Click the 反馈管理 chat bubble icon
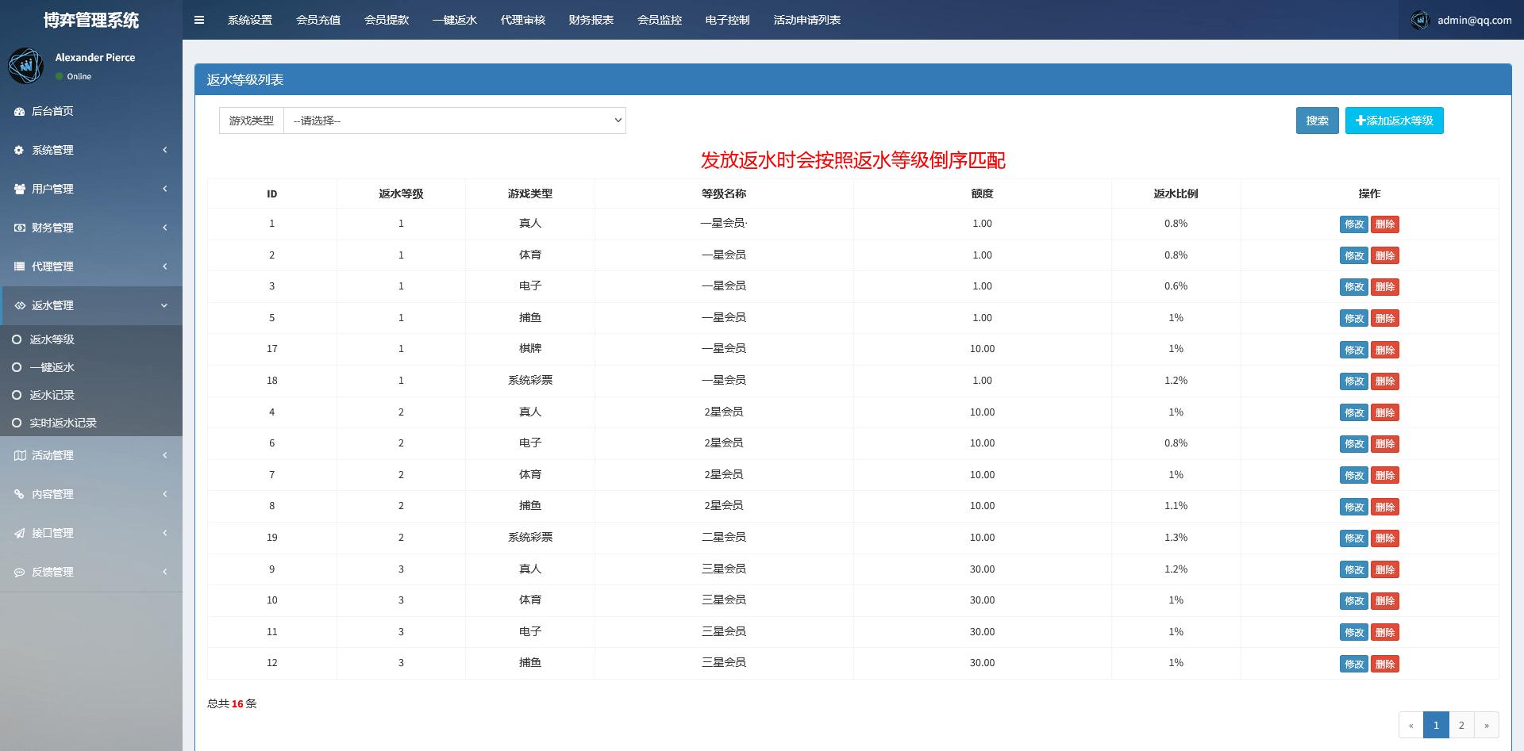The width and height of the screenshot is (1524, 751). 20,572
